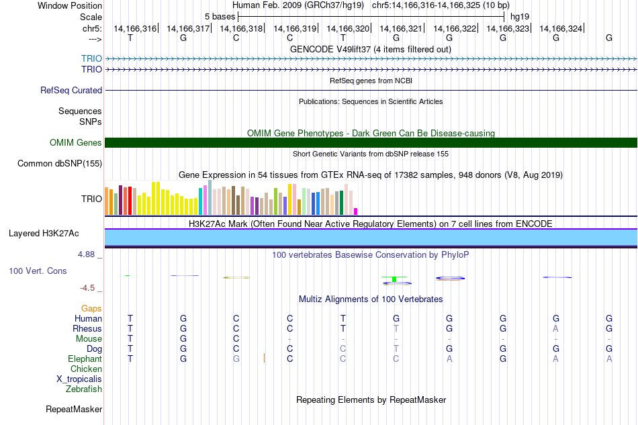Select the Human species row label
Viewport: 638px width, 425px height.
tap(88, 318)
